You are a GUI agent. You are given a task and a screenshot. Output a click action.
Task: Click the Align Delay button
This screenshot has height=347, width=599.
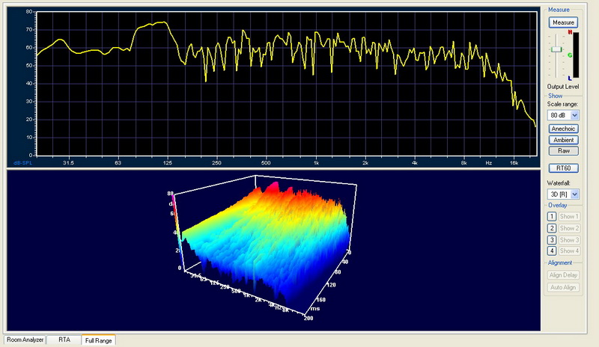click(563, 275)
